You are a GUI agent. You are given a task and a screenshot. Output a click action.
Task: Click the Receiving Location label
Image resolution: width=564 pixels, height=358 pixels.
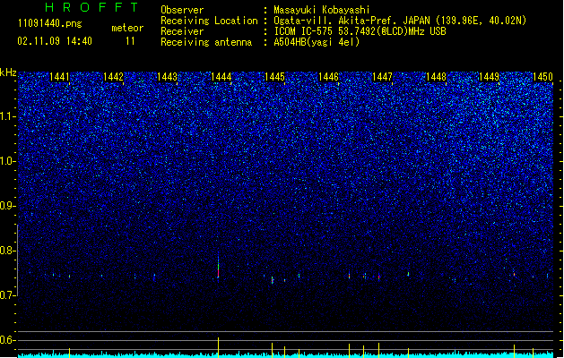(x=209, y=21)
